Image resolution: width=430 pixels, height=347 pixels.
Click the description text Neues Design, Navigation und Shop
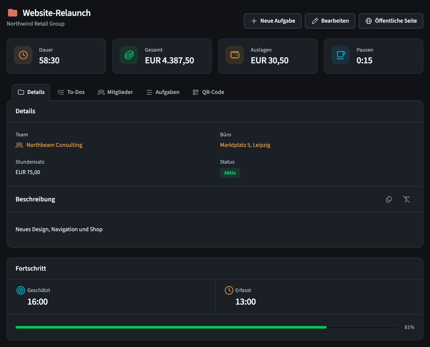pyautogui.click(x=59, y=229)
